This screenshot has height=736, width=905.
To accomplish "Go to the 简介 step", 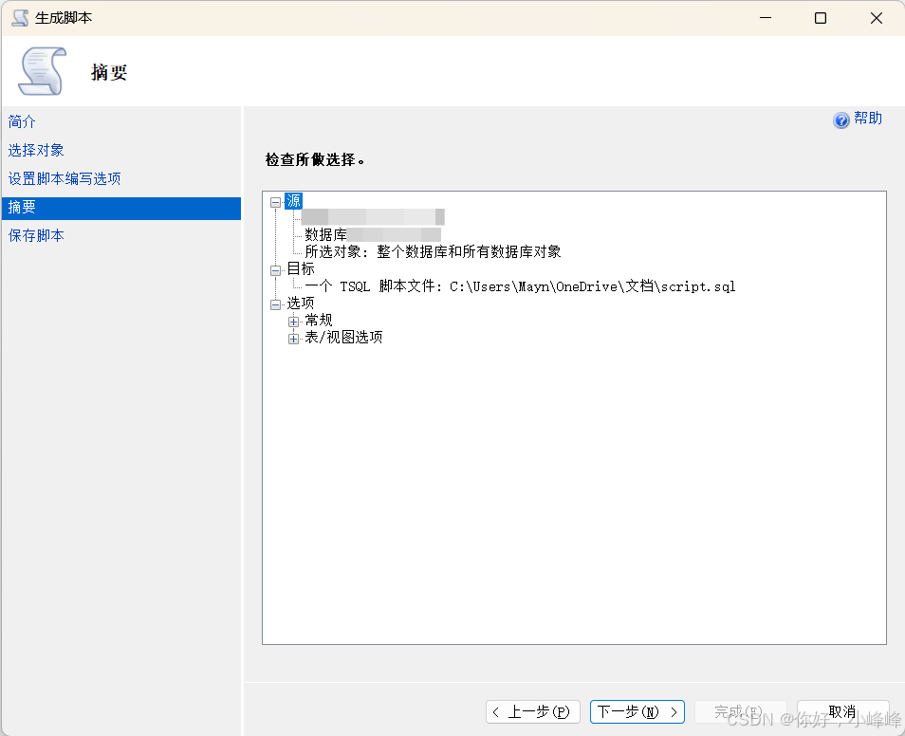I will (21, 121).
